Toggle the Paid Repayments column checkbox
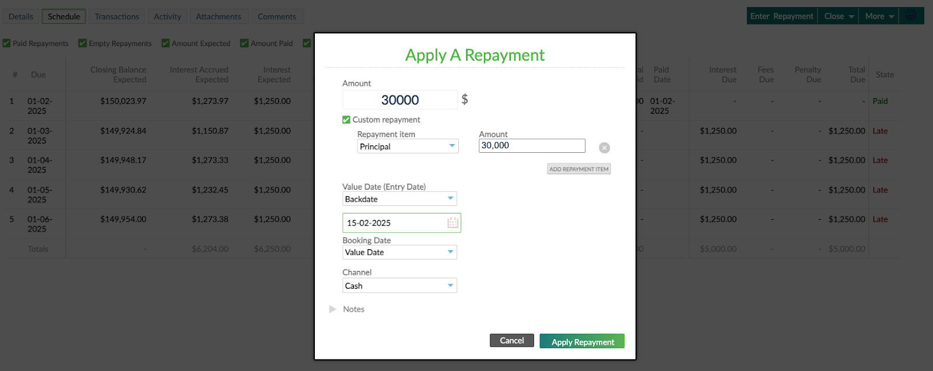This screenshot has width=933, height=371. click(6, 43)
